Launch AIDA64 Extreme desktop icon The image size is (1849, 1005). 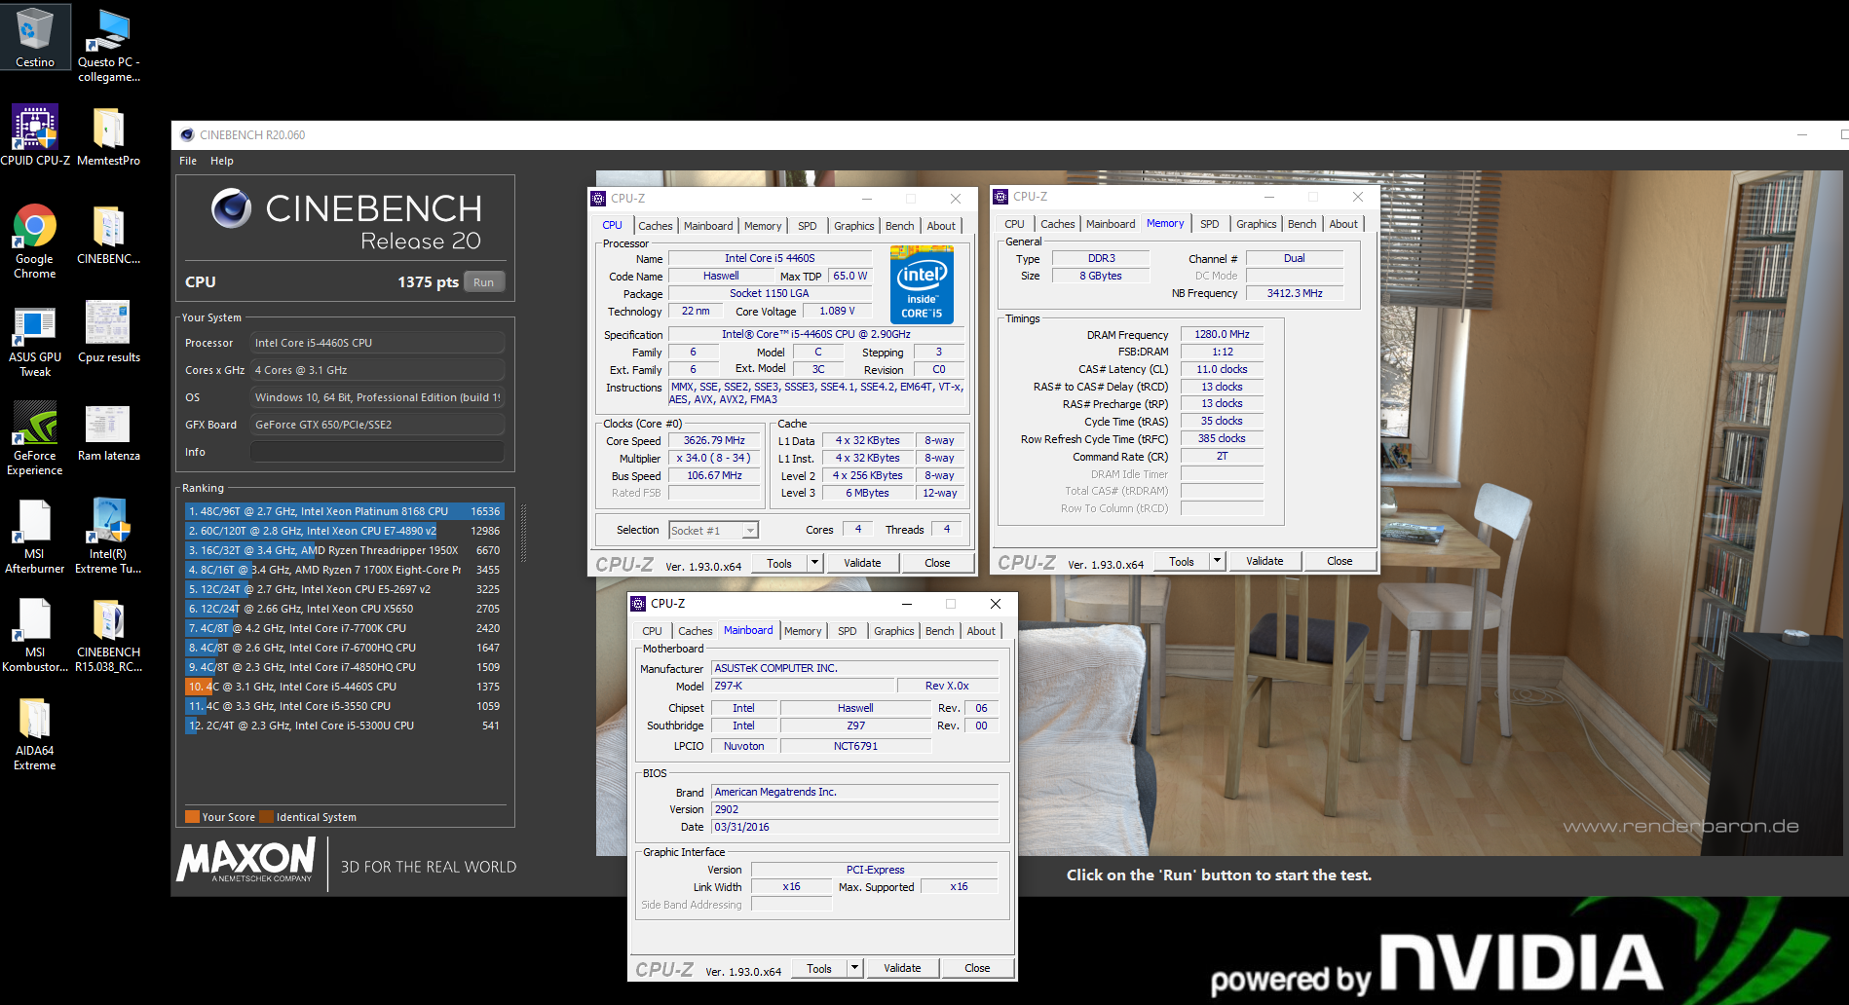pos(35,733)
